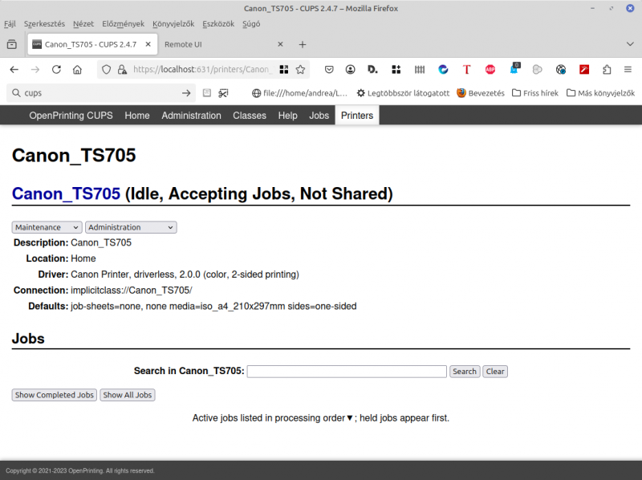Click the QR code icon in address bar

click(x=284, y=70)
